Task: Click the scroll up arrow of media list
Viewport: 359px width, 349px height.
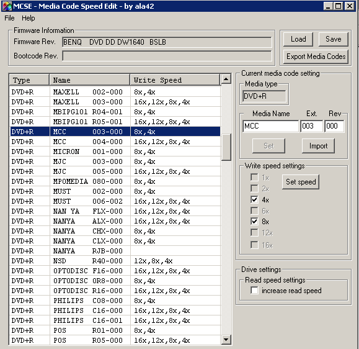Action: [x=226, y=79]
